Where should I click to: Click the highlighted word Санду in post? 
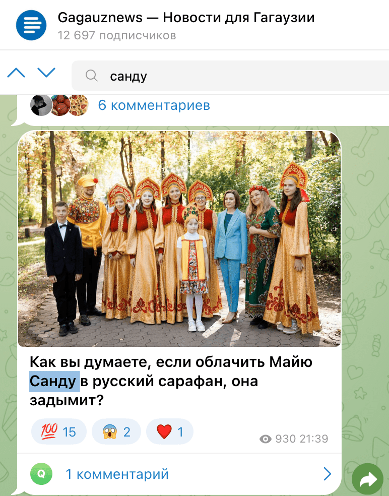pos(54,381)
